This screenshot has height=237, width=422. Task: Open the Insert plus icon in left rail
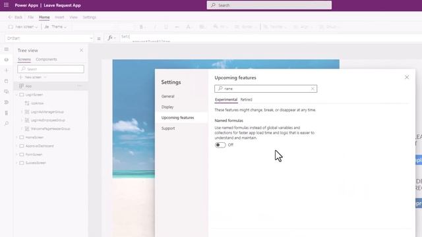7,70
